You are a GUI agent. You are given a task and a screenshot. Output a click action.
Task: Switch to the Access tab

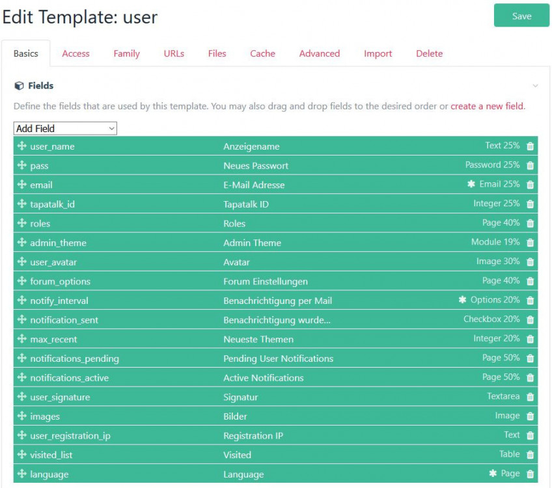(x=76, y=53)
